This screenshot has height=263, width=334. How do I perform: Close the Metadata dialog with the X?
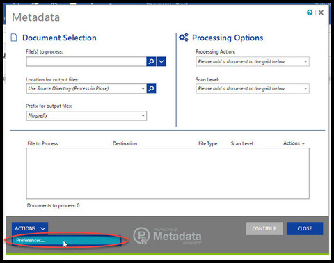tap(321, 13)
